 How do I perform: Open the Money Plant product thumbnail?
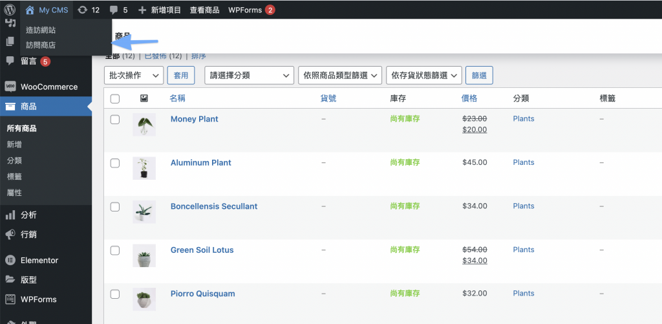tap(144, 125)
